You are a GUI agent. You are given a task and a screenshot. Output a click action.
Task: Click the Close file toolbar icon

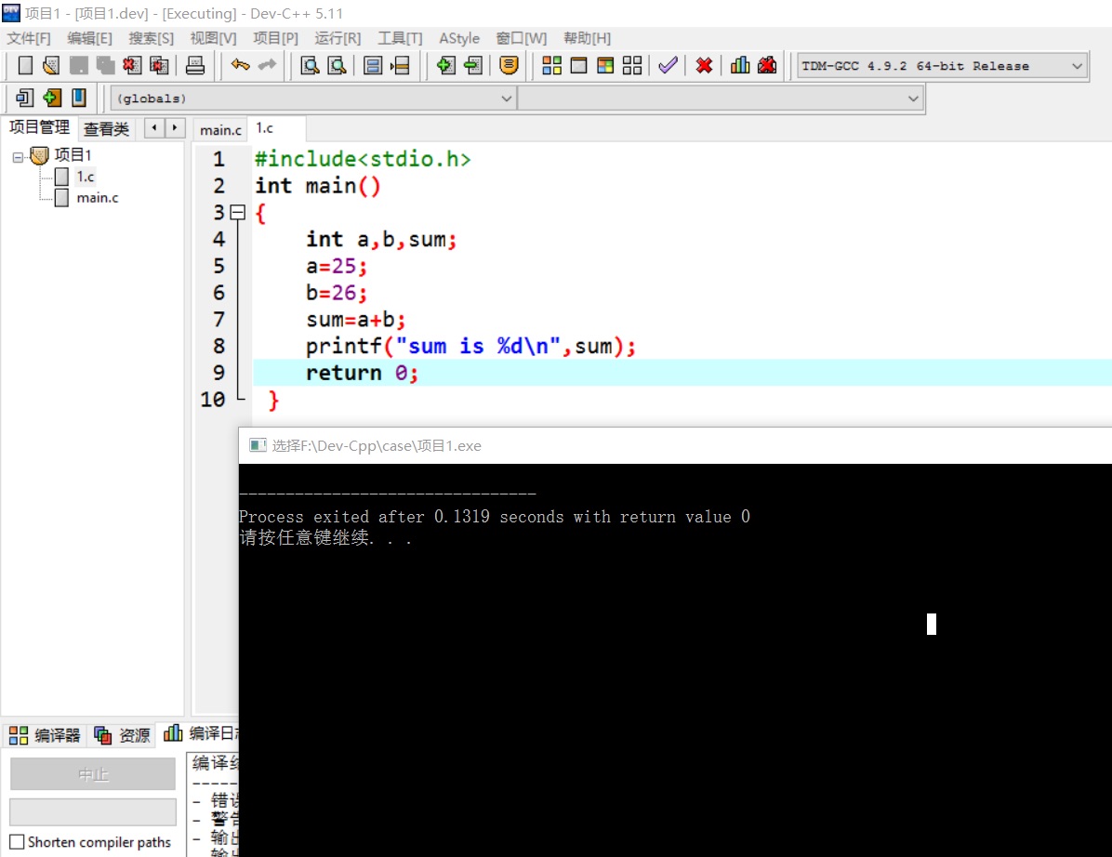132,66
